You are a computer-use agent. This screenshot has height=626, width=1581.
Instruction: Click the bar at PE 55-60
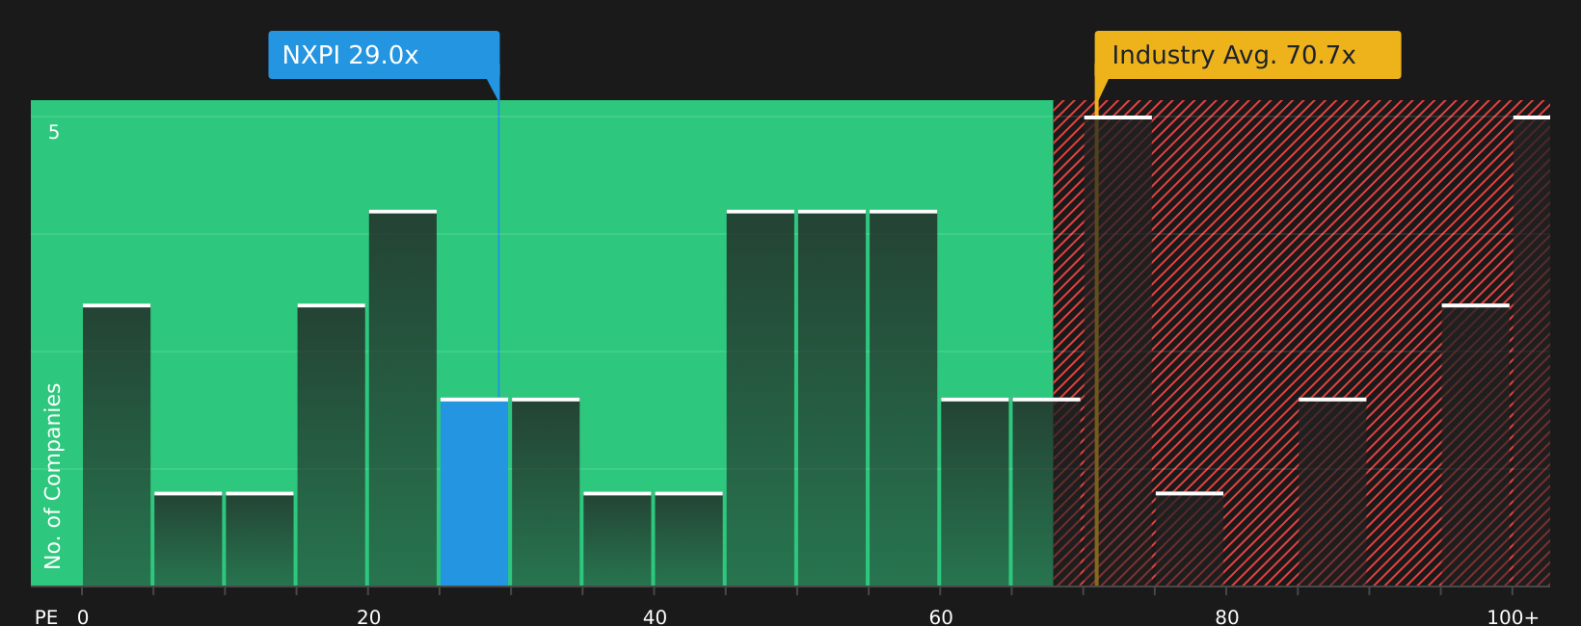903,398
